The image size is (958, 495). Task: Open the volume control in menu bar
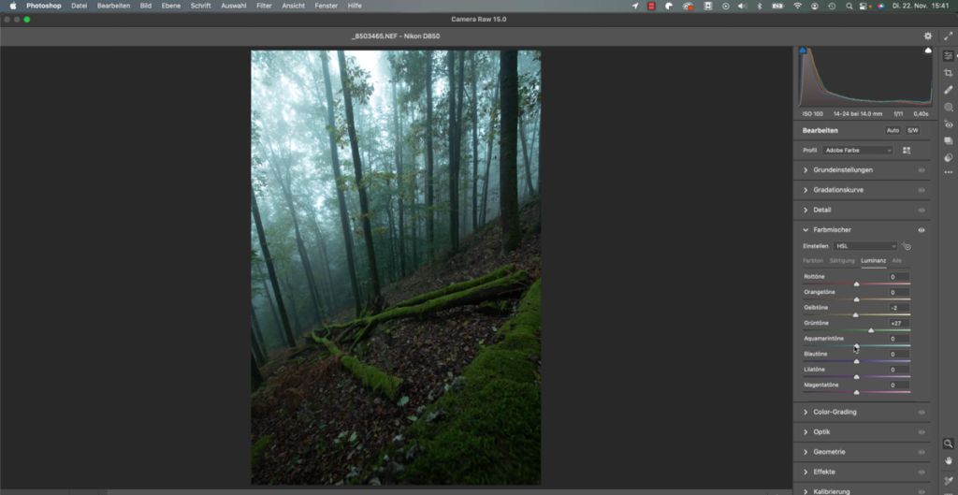click(x=742, y=6)
